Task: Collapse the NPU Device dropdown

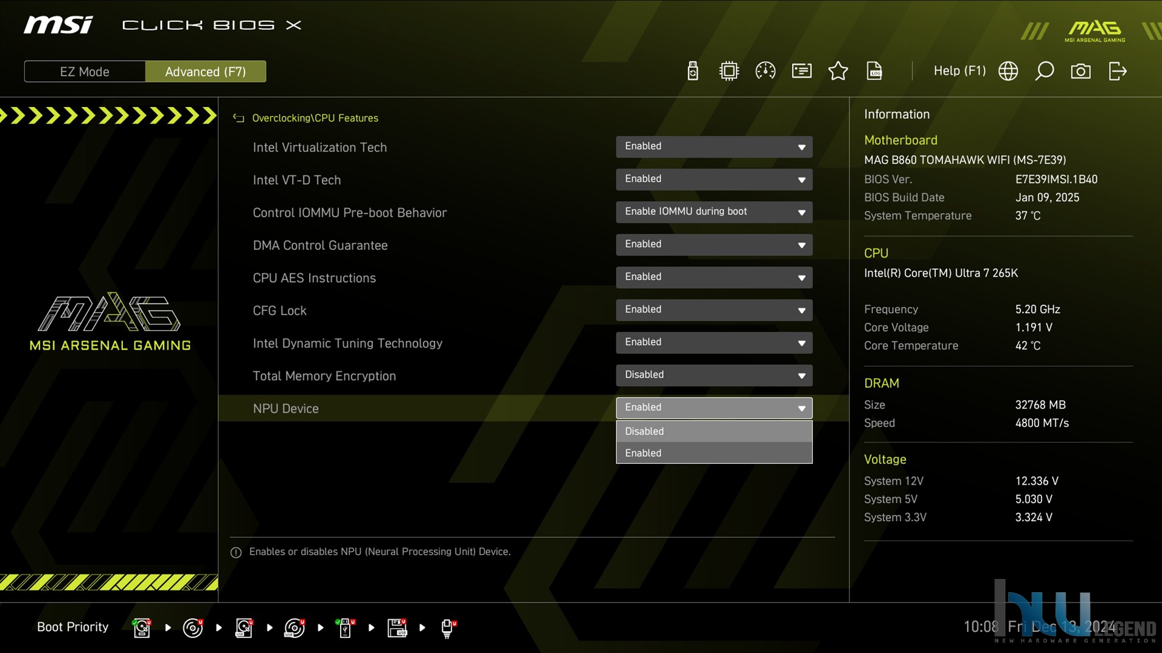Action: coord(714,408)
